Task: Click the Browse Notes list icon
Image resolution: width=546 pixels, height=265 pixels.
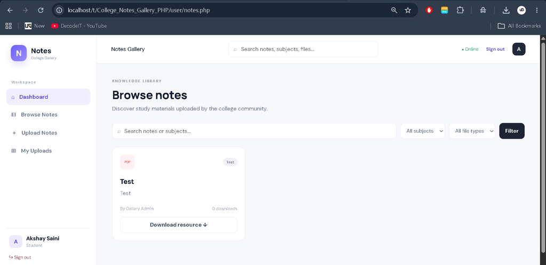Action: point(13,115)
